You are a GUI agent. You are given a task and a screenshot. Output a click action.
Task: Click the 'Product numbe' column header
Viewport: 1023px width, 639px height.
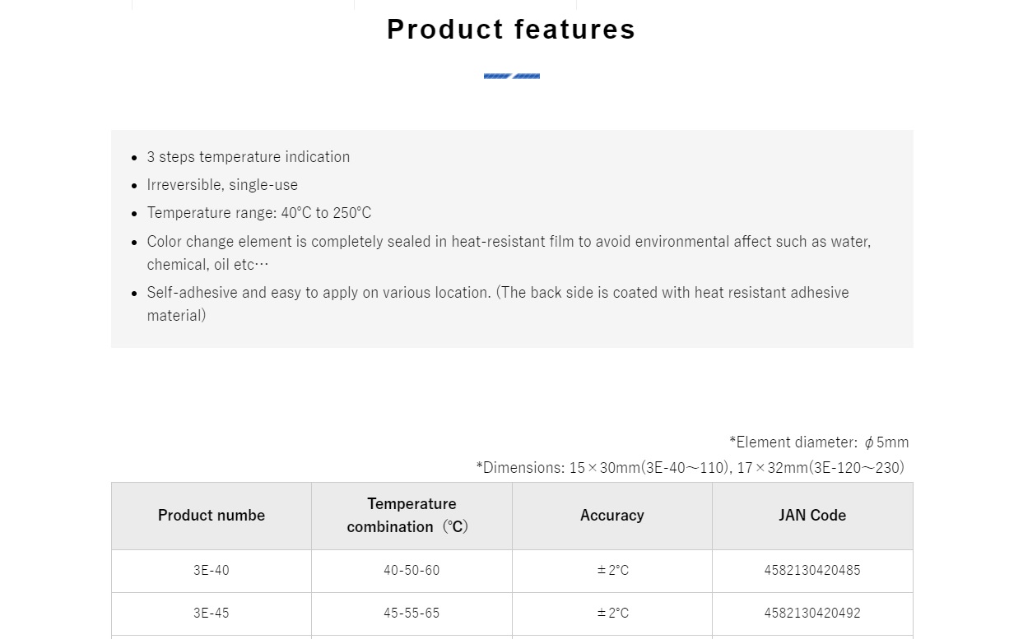(212, 516)
